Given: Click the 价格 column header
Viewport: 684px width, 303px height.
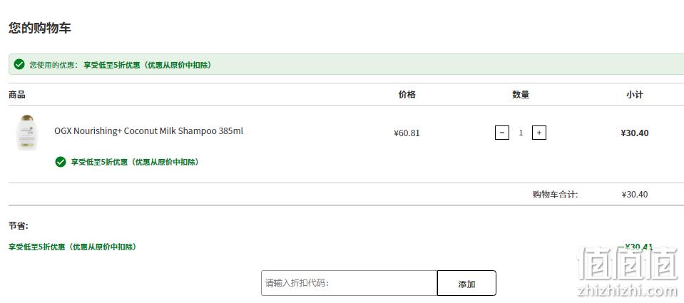Looking at the screenshot, I should point(407,95).
